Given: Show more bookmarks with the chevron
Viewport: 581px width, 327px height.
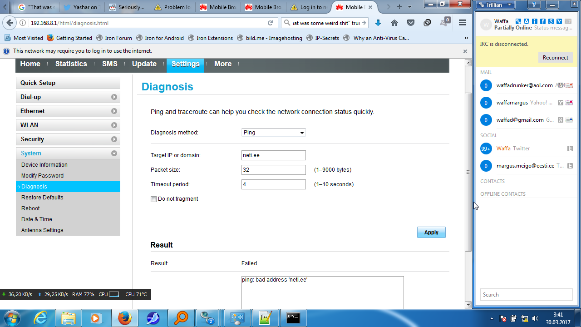Looking at the screenshot, I should [466, 38].
